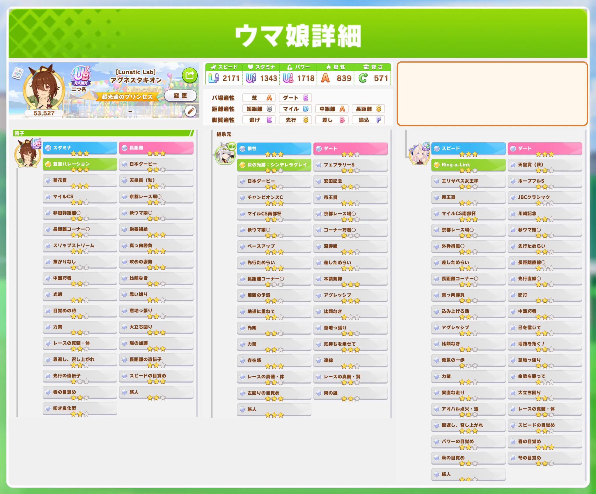This screenshot has height=494, width=596.
Task: Click the 飛躍の予感 factor row
Action: click(x=274, y=295)
